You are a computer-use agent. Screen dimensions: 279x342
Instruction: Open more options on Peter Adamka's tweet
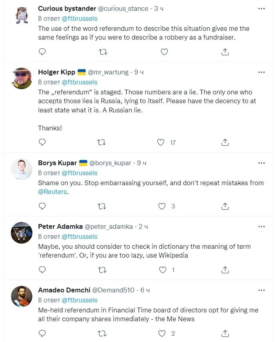click(261, 226)
